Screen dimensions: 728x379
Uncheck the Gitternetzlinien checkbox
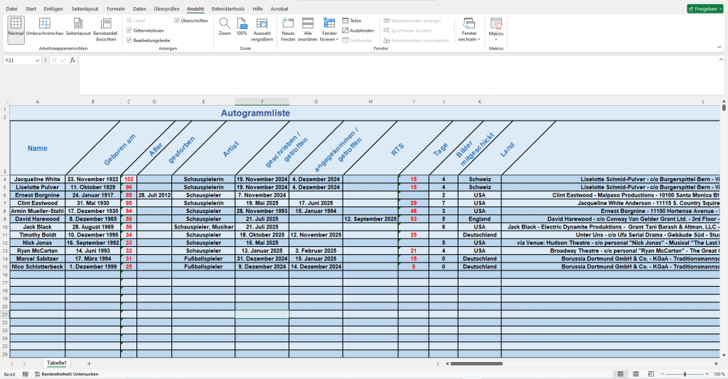point(129,31)
